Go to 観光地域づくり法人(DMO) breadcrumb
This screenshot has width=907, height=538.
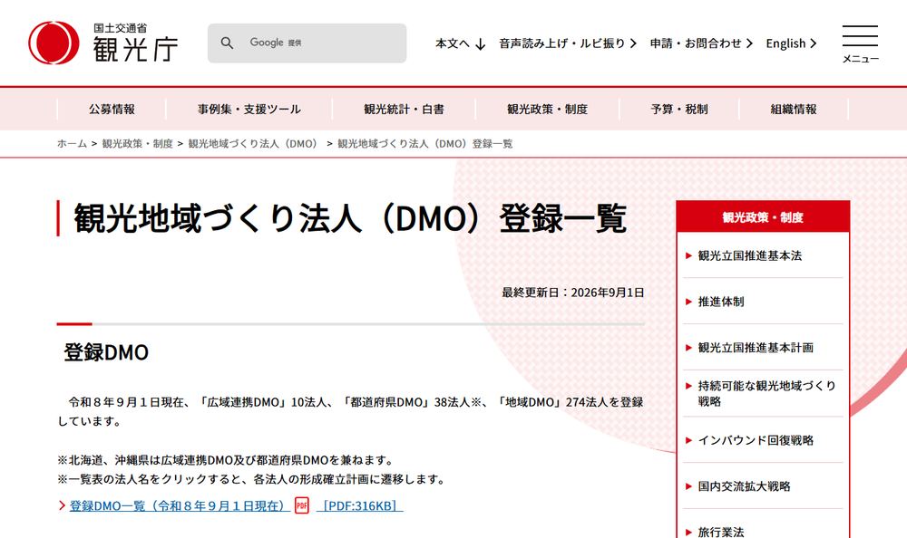(254, 143)
